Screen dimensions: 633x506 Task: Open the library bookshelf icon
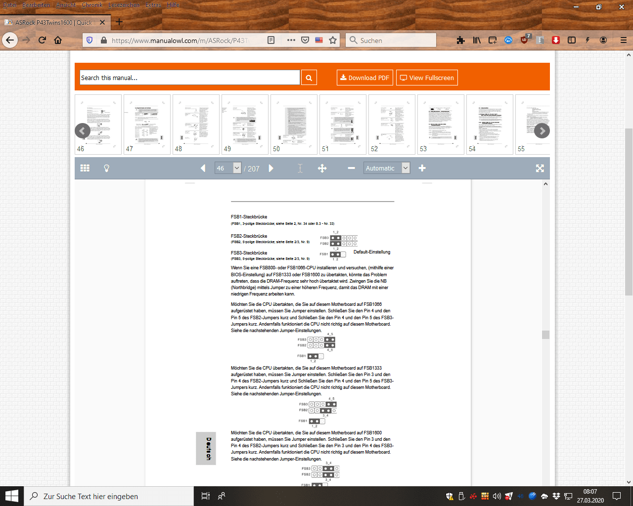coord(477,40)
